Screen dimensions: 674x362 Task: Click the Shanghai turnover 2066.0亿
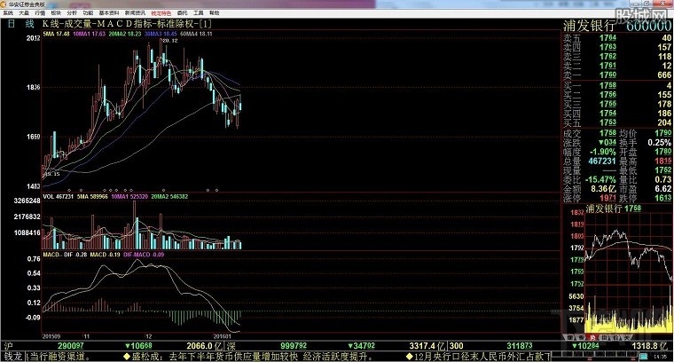pos(205,346)
